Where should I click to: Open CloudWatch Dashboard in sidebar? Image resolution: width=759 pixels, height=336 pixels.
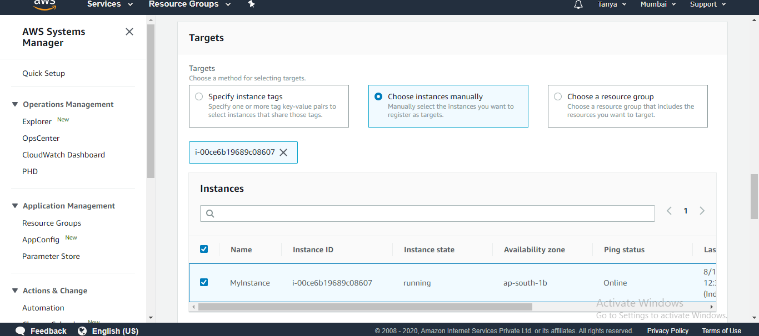pyautogui.click(x=63, y=155)
